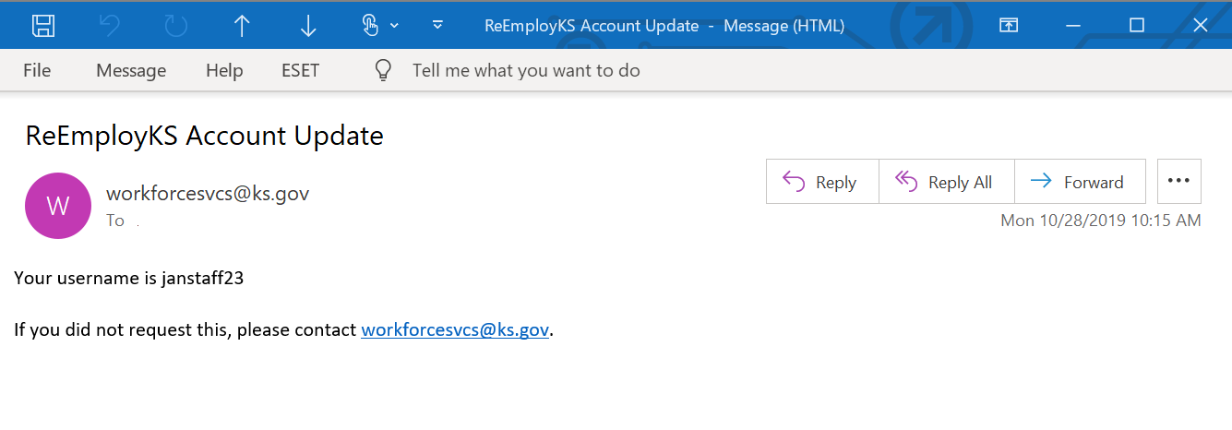Select the ESET tab
The width and height of the screenshot is (1232, 430).
point(301,70)
